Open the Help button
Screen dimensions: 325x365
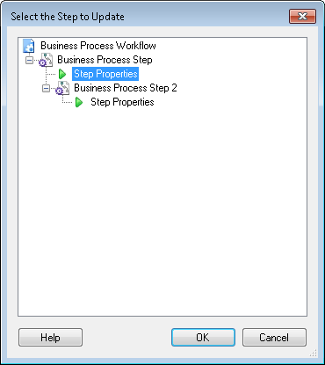pos(50,338)
